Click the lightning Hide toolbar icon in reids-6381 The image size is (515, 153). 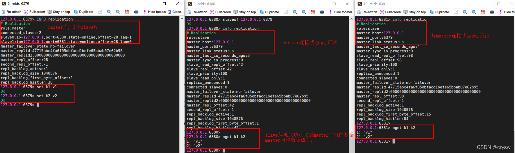(501, 12)
